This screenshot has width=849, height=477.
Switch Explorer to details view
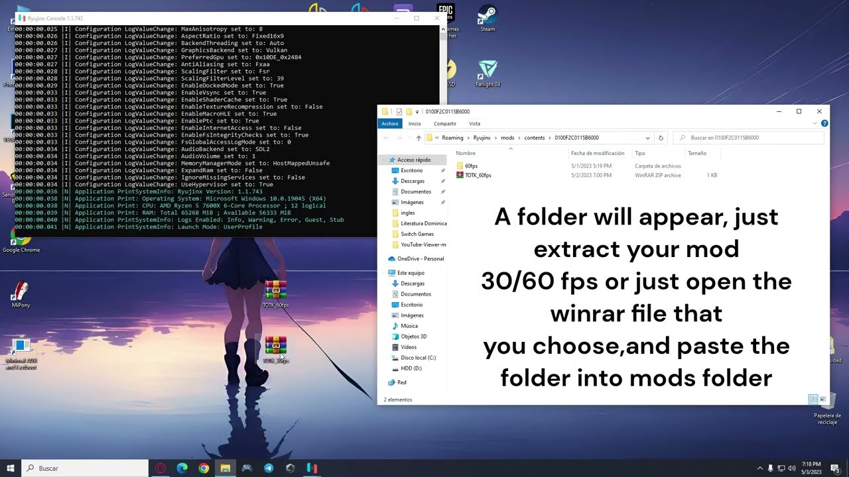[x=813, y=399]
